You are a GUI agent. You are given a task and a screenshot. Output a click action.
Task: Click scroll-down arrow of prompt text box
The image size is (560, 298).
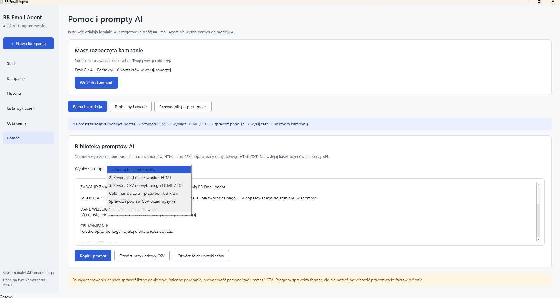pyautogui.click(x=538, y=239)
